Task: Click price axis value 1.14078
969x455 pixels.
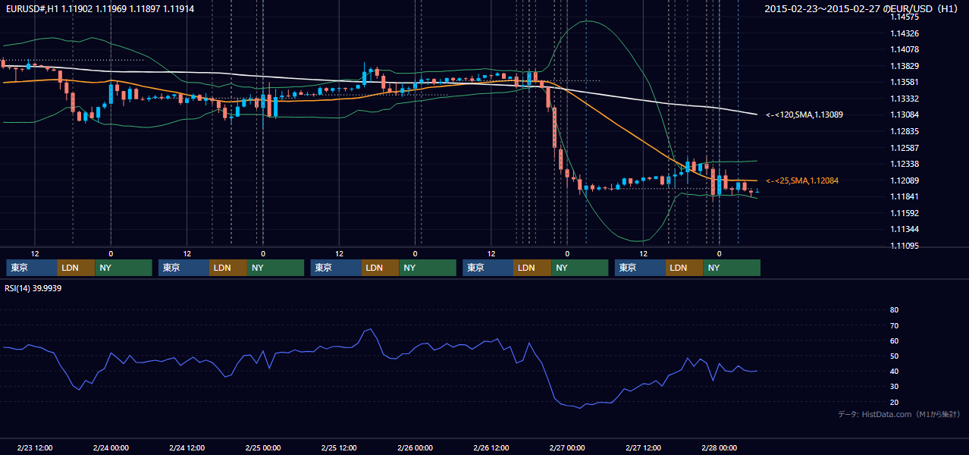Action: 904,49
